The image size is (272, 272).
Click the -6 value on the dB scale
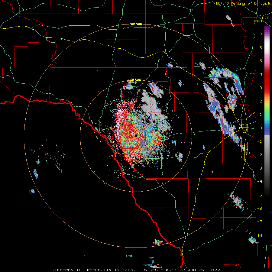pyautogui.click(x=260, y=209)
